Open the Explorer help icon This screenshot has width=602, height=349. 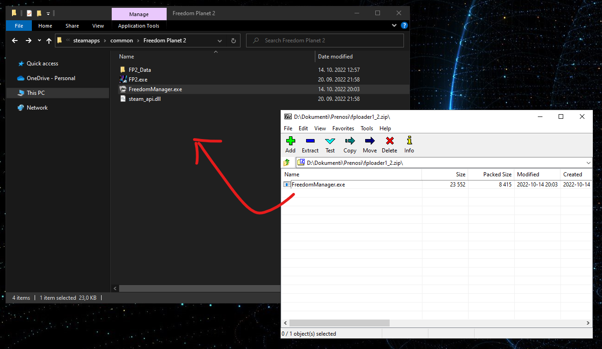click(x=404, y=26)
